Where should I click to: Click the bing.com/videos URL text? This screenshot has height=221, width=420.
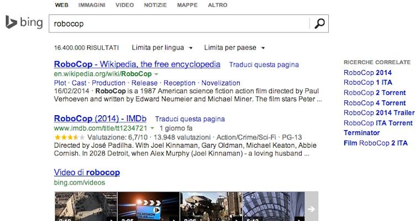(79, 182)
